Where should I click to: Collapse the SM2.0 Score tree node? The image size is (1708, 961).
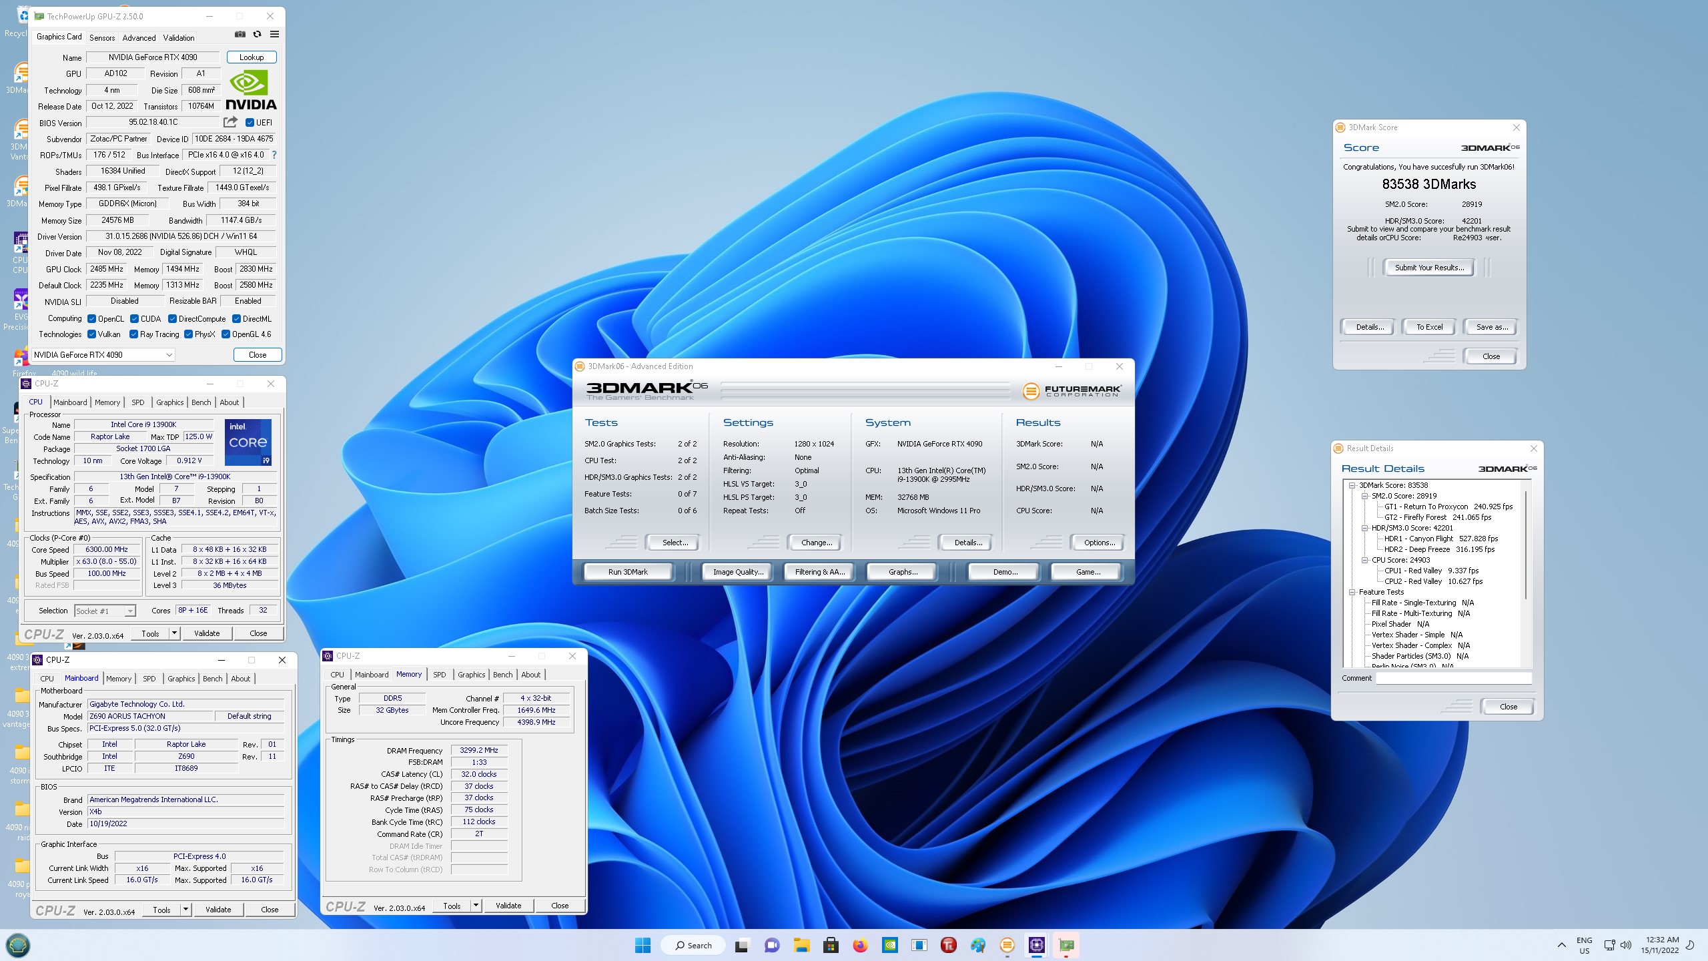click(1365, 496)
